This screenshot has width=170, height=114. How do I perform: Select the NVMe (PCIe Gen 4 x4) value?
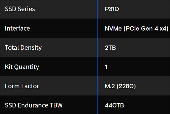click(x=137, y=29)
